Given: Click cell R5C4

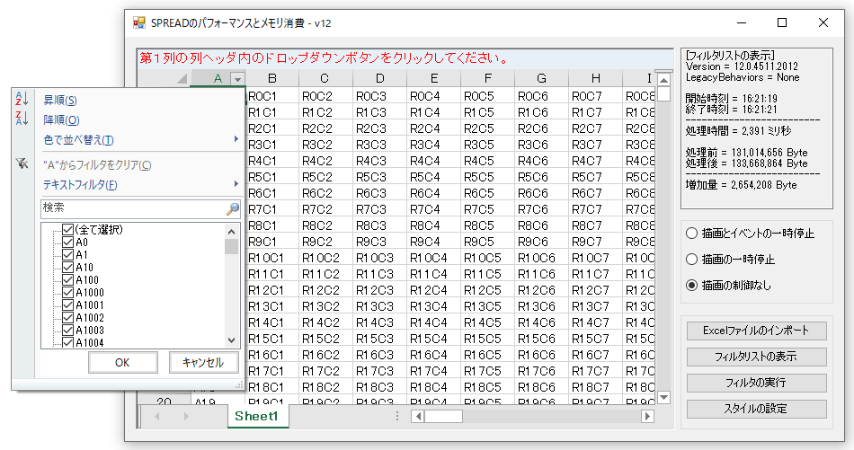Looking at the screenshot, I should [433, 177].
